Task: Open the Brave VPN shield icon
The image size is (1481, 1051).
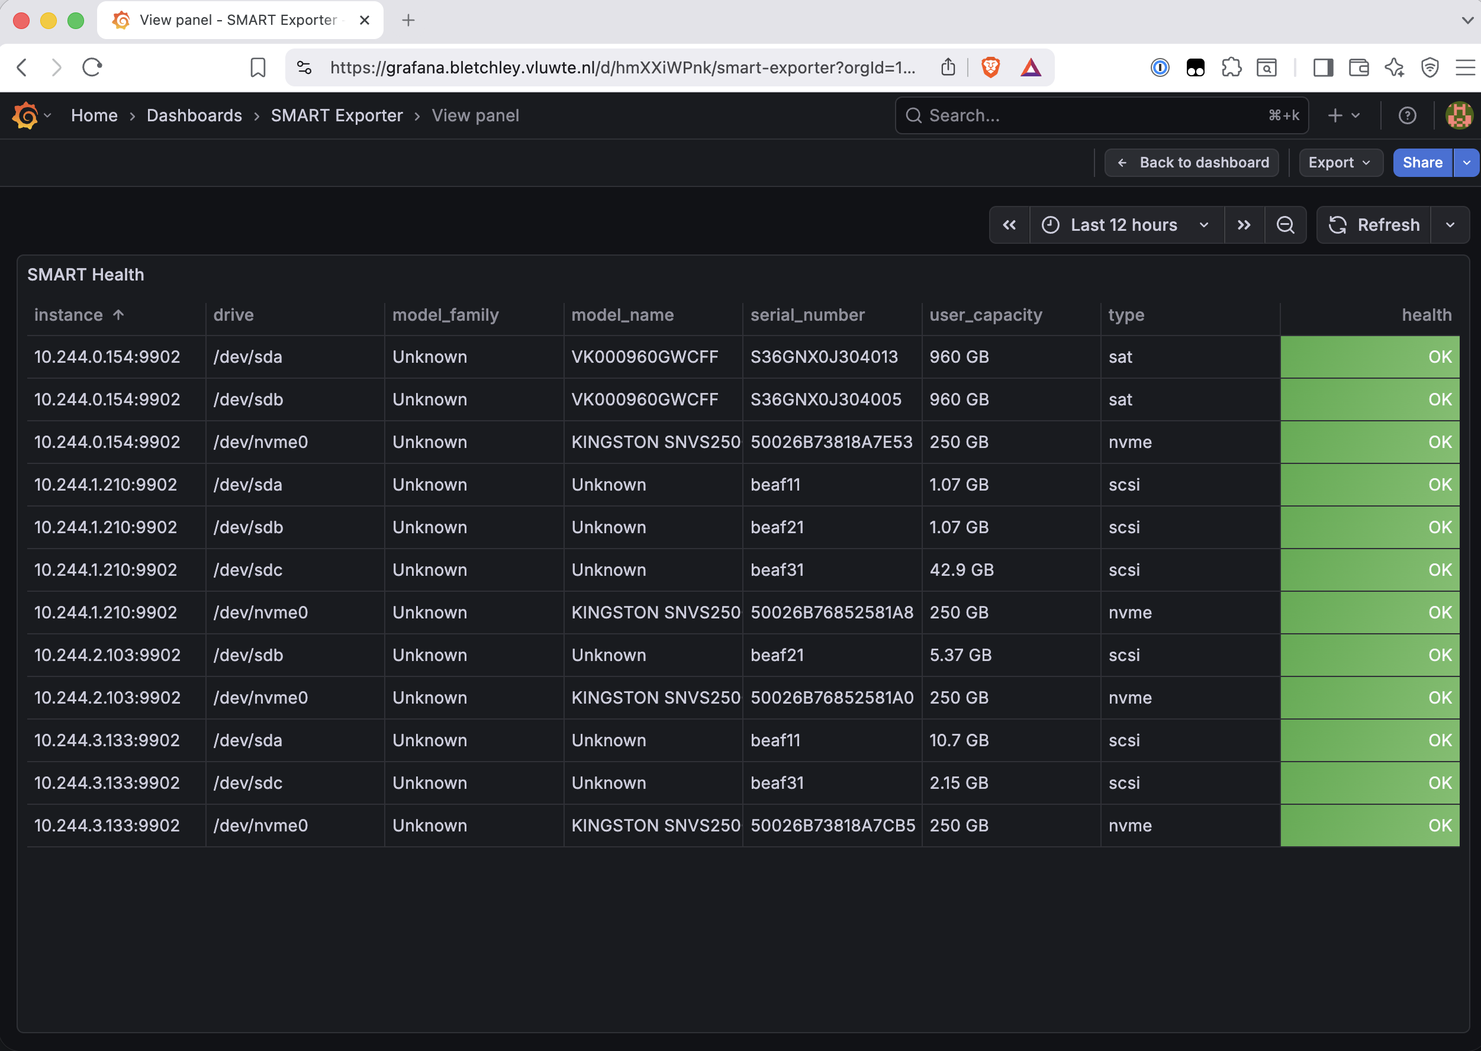Action: [1430, 67]
